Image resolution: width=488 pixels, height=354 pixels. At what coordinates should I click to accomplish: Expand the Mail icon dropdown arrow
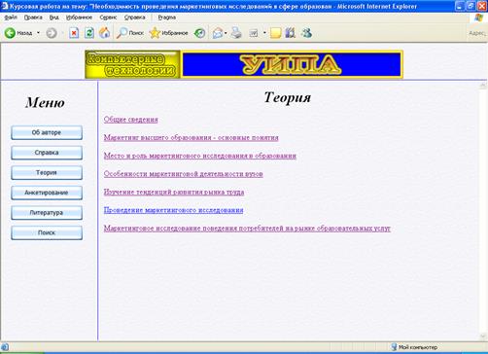tap(226, 33)
